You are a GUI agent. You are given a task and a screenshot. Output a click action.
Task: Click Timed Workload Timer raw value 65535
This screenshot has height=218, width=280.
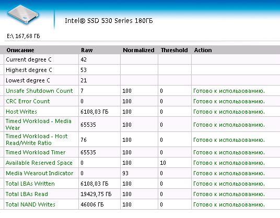pyautogui.click(x=88, y=152)
